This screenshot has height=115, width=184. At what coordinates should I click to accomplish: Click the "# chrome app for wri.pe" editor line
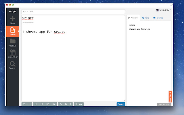pos(44,32)
